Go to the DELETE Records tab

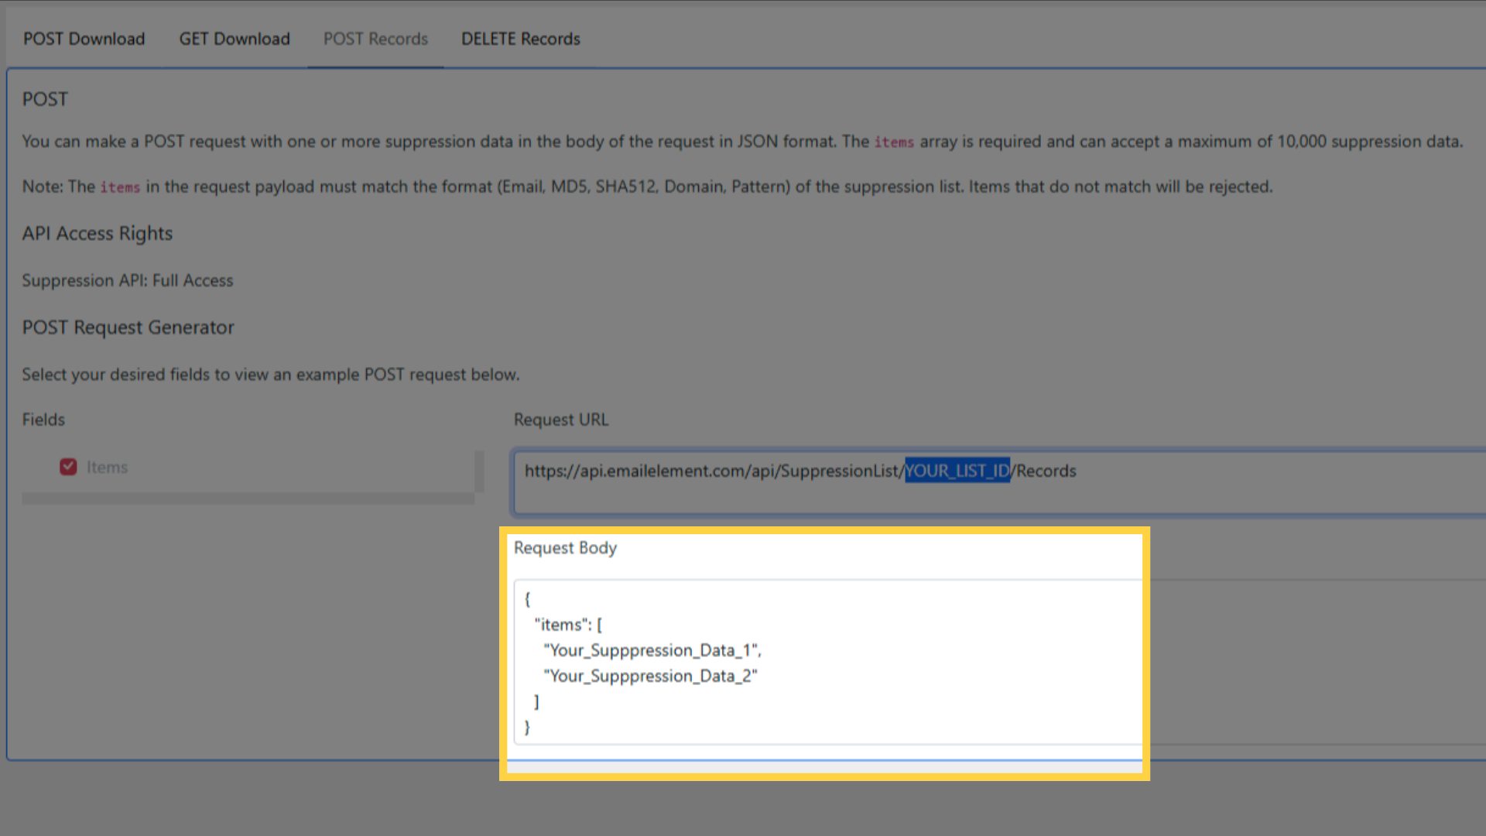521,39
